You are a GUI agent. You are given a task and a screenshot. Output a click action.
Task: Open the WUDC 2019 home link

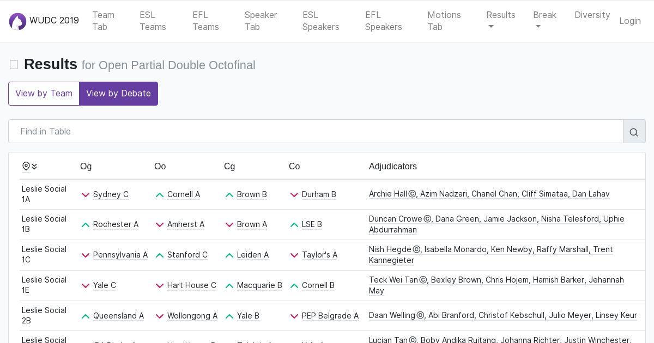click(44, 21)
